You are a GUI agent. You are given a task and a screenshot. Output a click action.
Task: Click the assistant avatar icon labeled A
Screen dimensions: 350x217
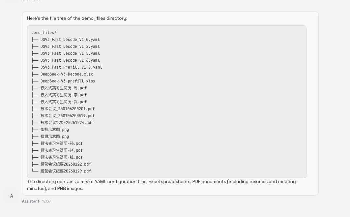[12, 196]
